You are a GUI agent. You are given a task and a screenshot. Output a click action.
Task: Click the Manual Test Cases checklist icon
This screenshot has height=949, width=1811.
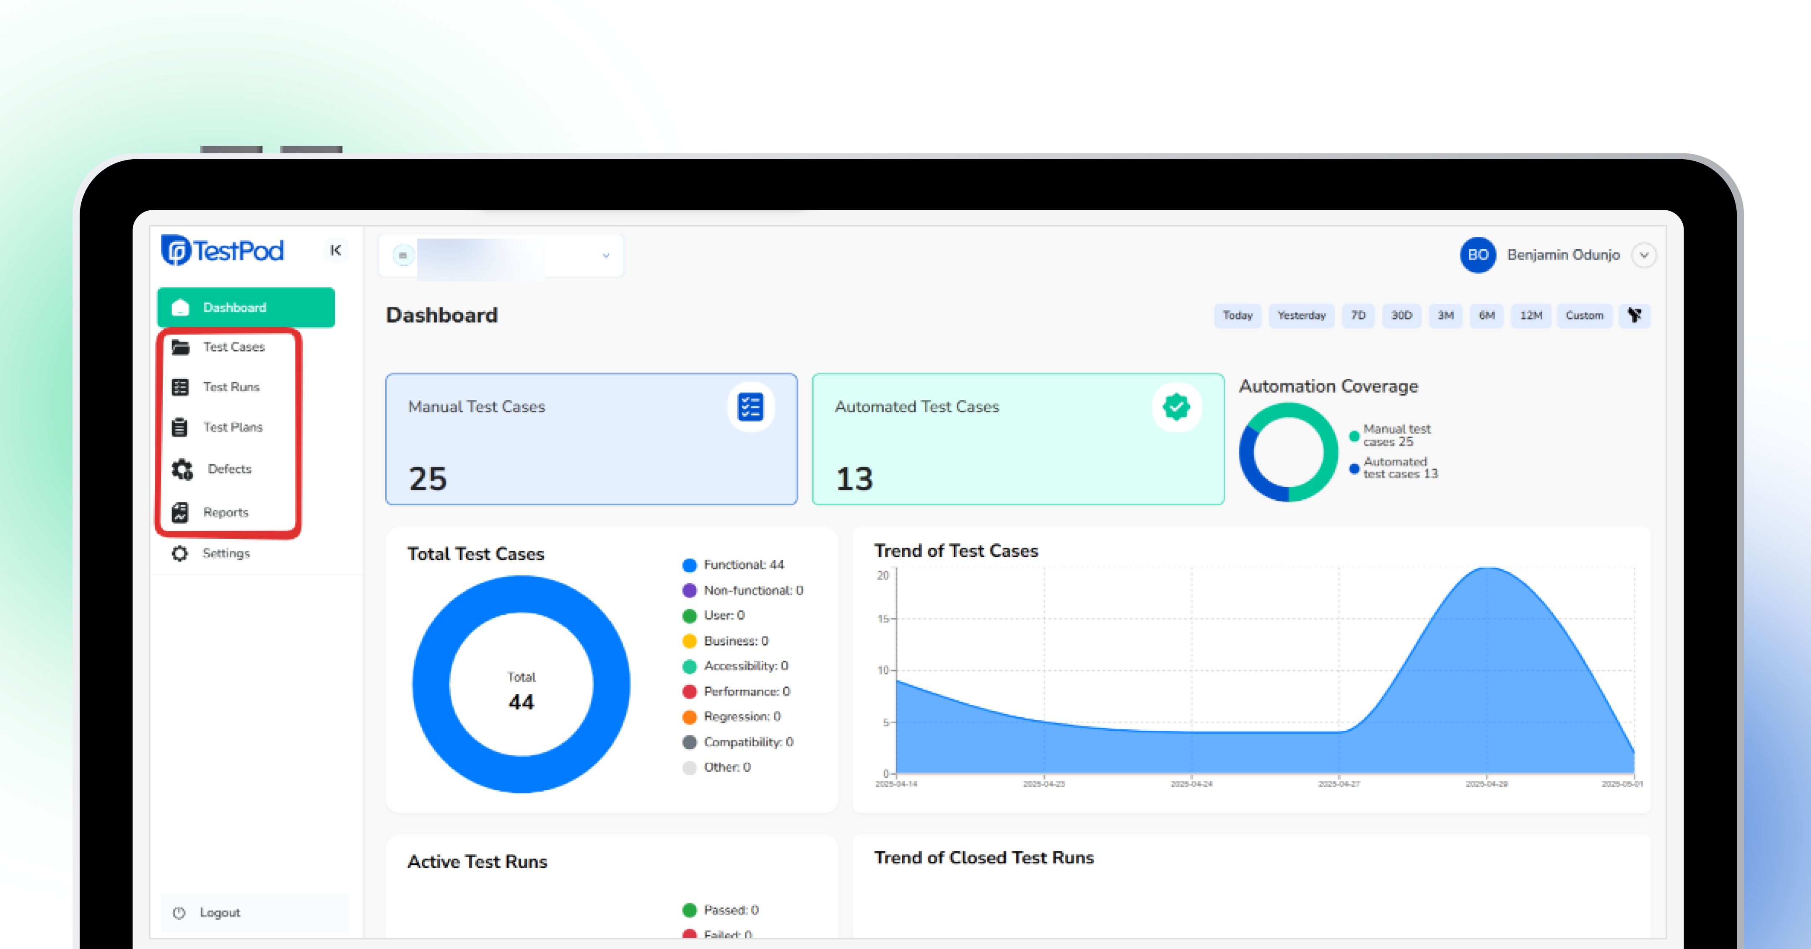coord(750,407)
